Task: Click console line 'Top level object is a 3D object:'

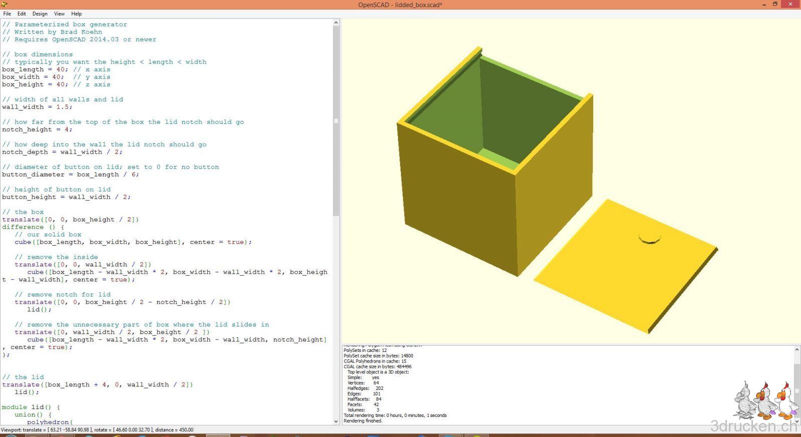Action: [378, 372]
